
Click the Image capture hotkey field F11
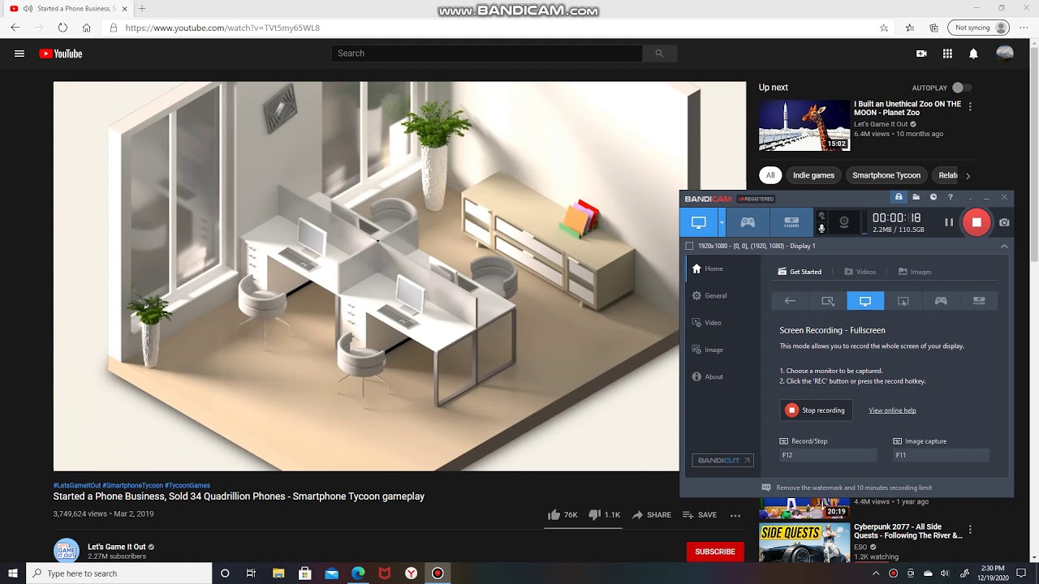point(941,455)
